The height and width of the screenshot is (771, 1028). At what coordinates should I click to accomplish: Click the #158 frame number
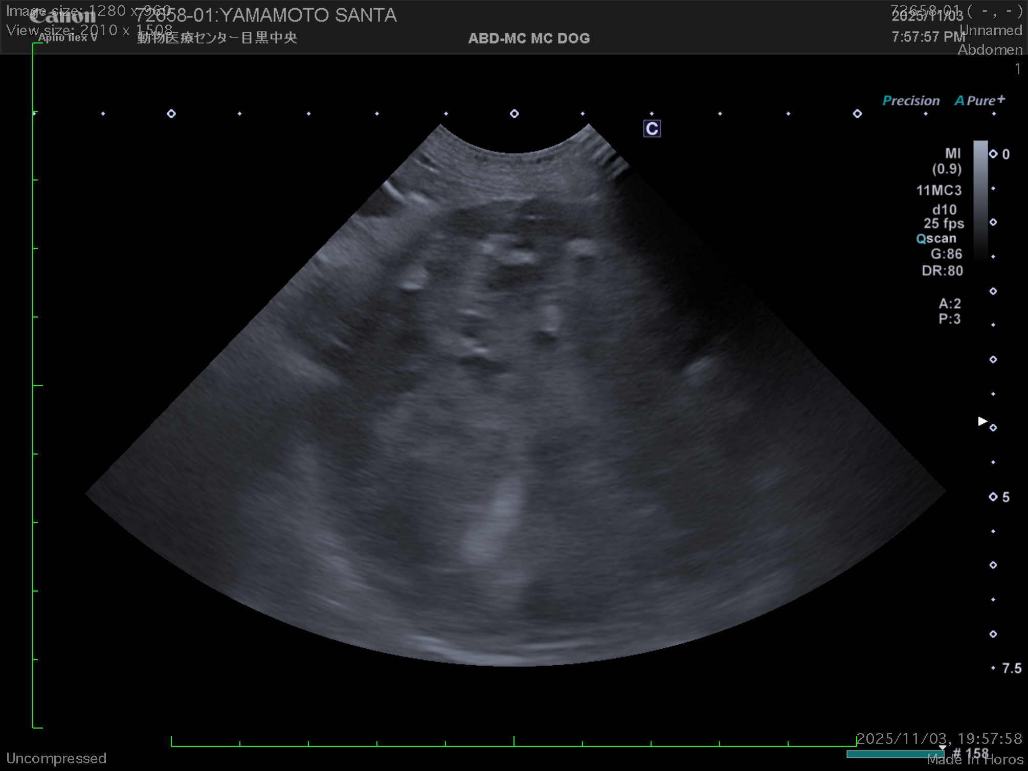tap(971, 753)
